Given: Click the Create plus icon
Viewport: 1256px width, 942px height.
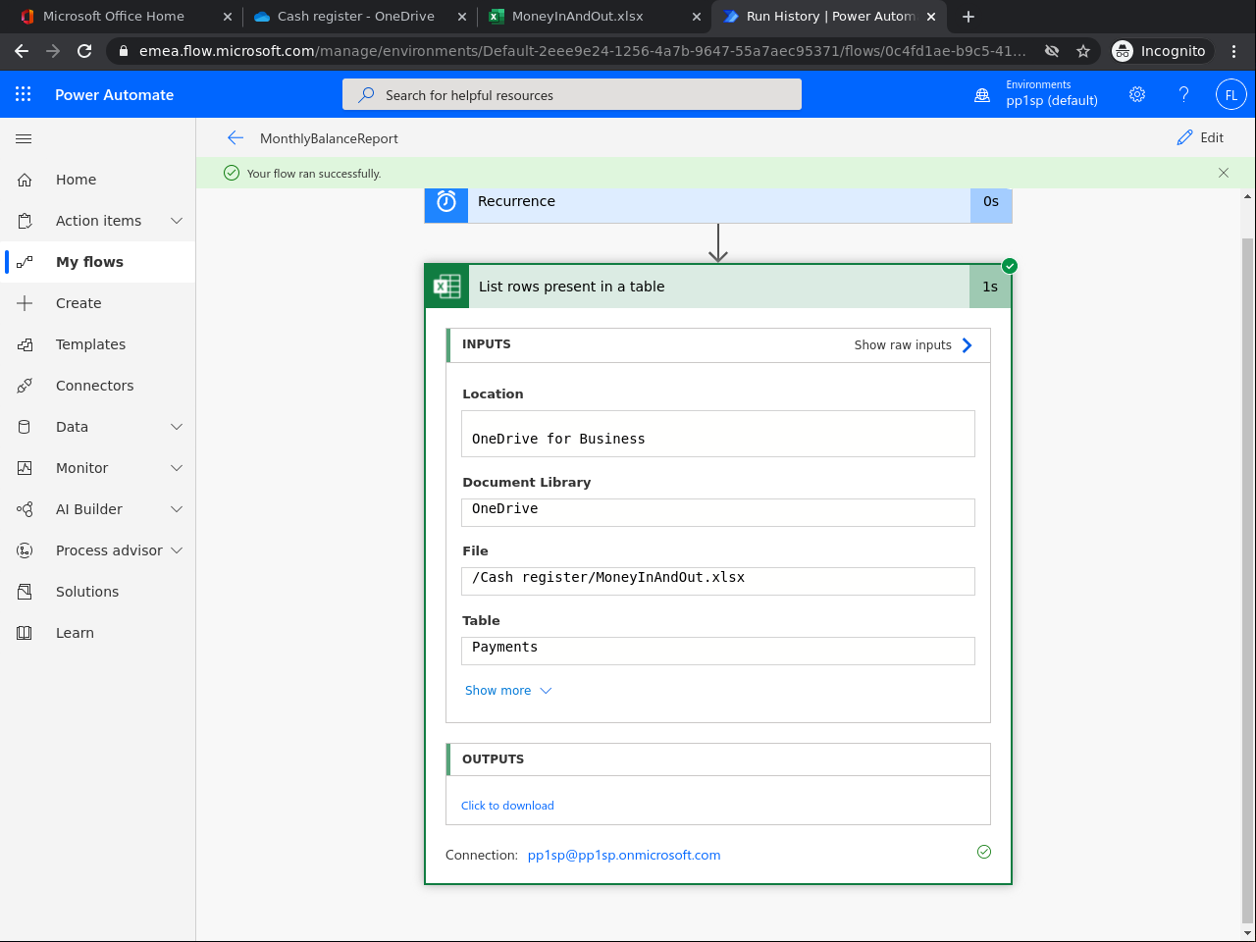Looking at the screenshot, I should click(x=25, y=303).
